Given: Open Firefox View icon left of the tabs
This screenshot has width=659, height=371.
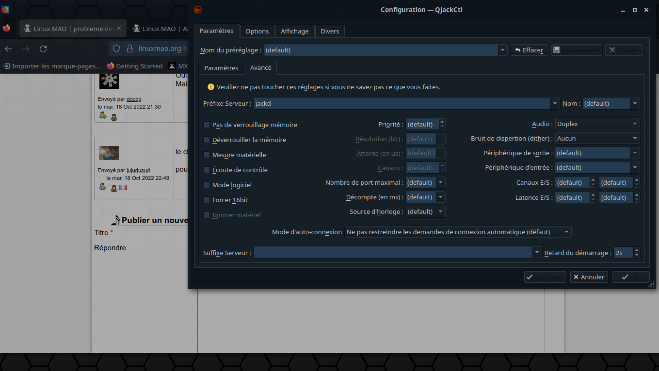Looking at the screenshot, I should point(6,28).
